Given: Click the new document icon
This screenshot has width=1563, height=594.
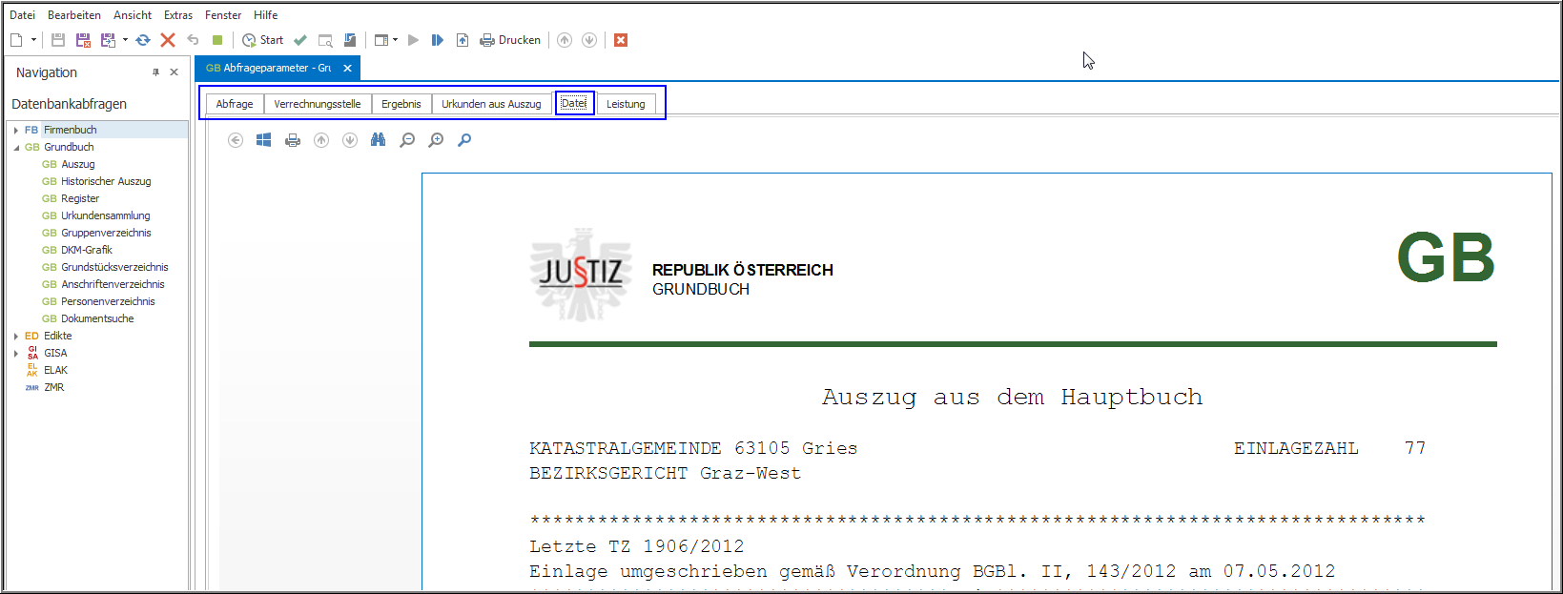Looking at the screenshot, I should pos(16,40).
